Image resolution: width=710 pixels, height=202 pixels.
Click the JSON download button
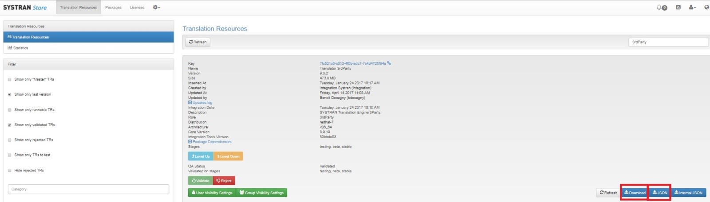click(x=659, y=193)
